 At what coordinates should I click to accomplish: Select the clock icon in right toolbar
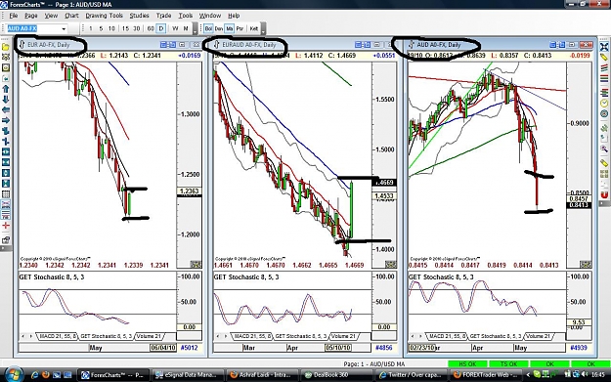click(x=604, y=104)
